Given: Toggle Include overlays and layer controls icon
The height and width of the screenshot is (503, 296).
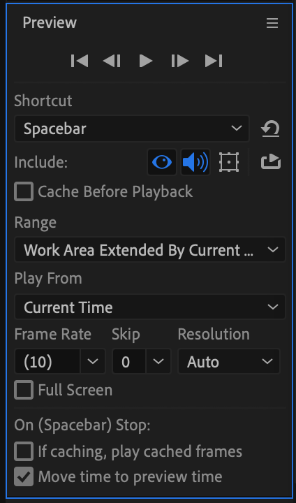Looking at the screenshot, I should click(x=229, y=162).
